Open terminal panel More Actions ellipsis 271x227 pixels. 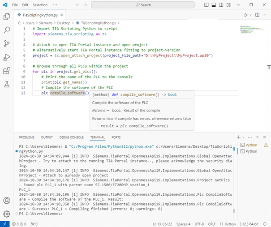tap(250, 137)
